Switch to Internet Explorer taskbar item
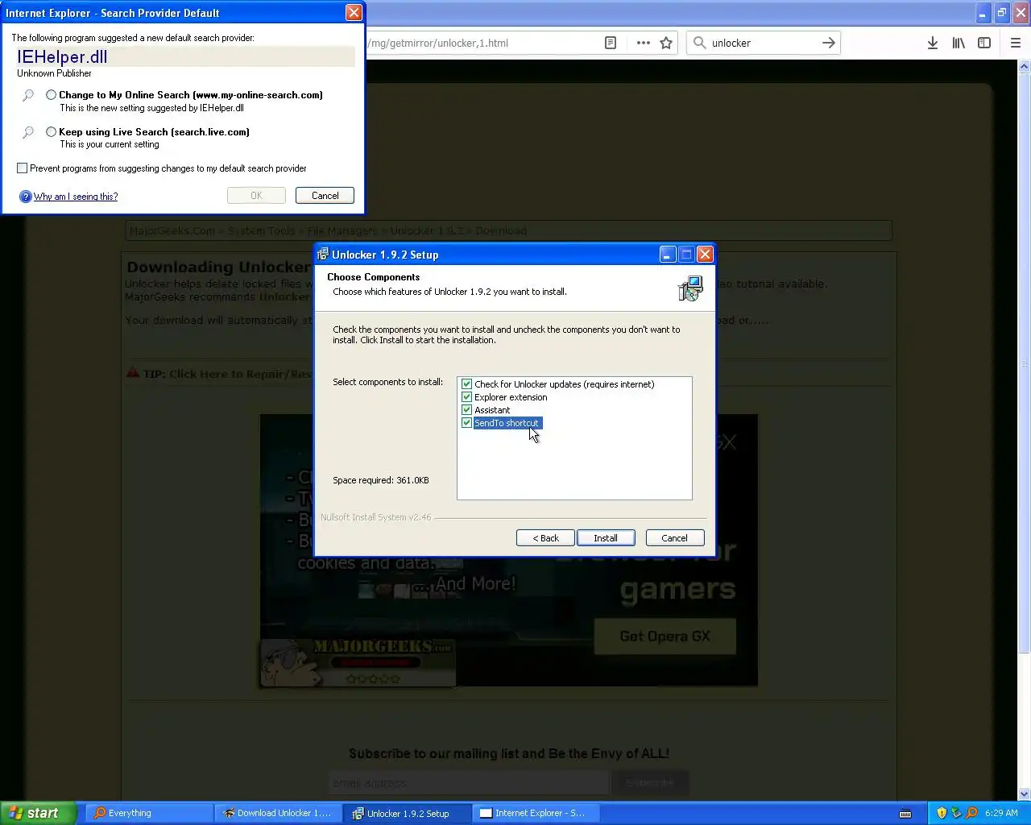This screenshot has width=1031, height=825. point(536,813)
